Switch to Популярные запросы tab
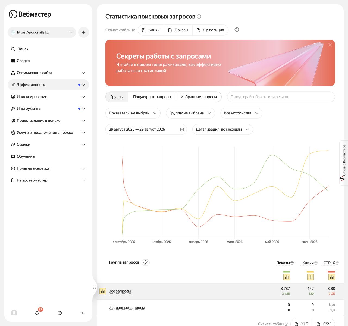 pyautogui.click(x=152, y=97)
